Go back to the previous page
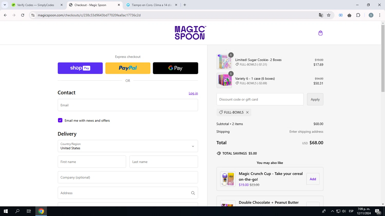This screenshot has height=216, width=385. 5,15
